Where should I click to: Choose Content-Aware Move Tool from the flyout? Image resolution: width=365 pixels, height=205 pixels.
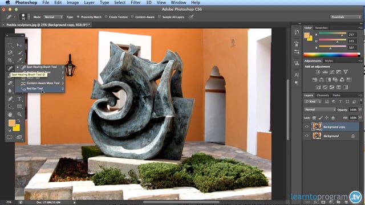[40, 83]
